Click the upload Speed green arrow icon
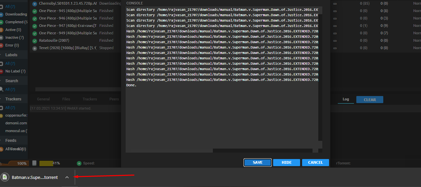Image resolution: width=421 pixels, height=187 pixels. click(x=79, y=163)
